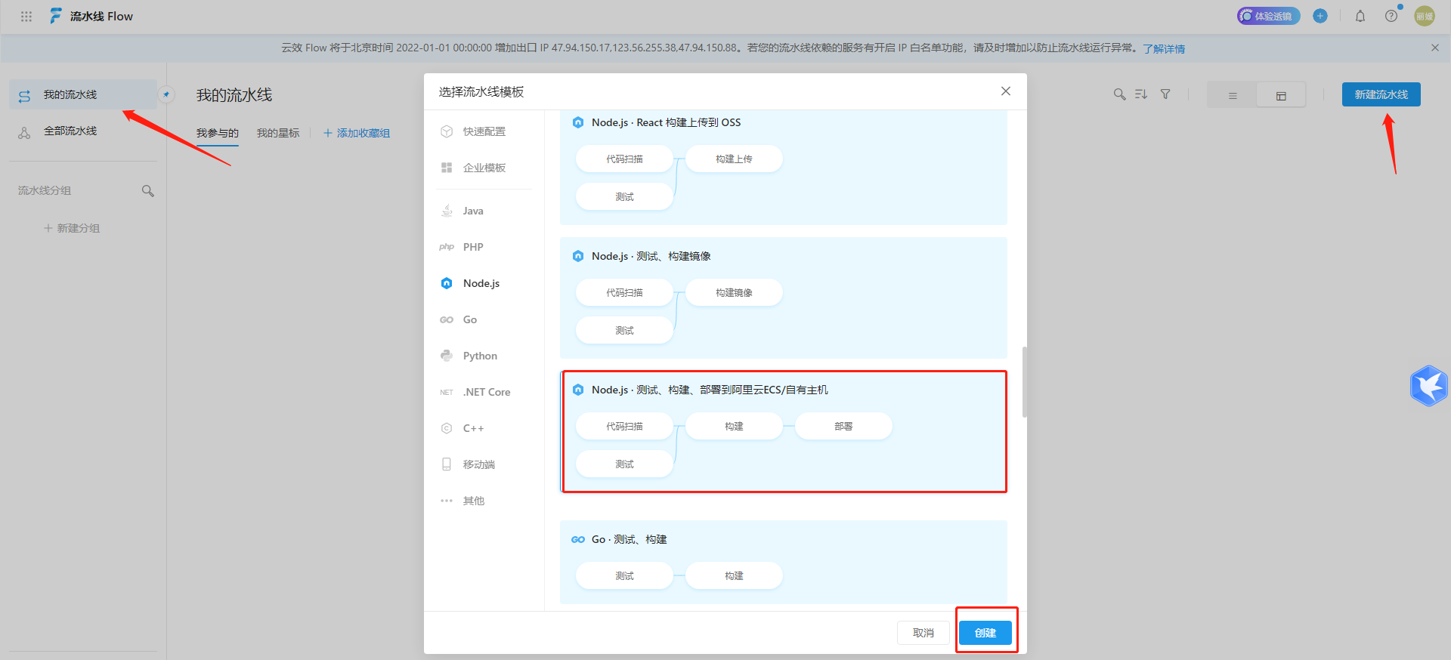
Task: Click the 新建流水线 button
Action: [1381, 94]
